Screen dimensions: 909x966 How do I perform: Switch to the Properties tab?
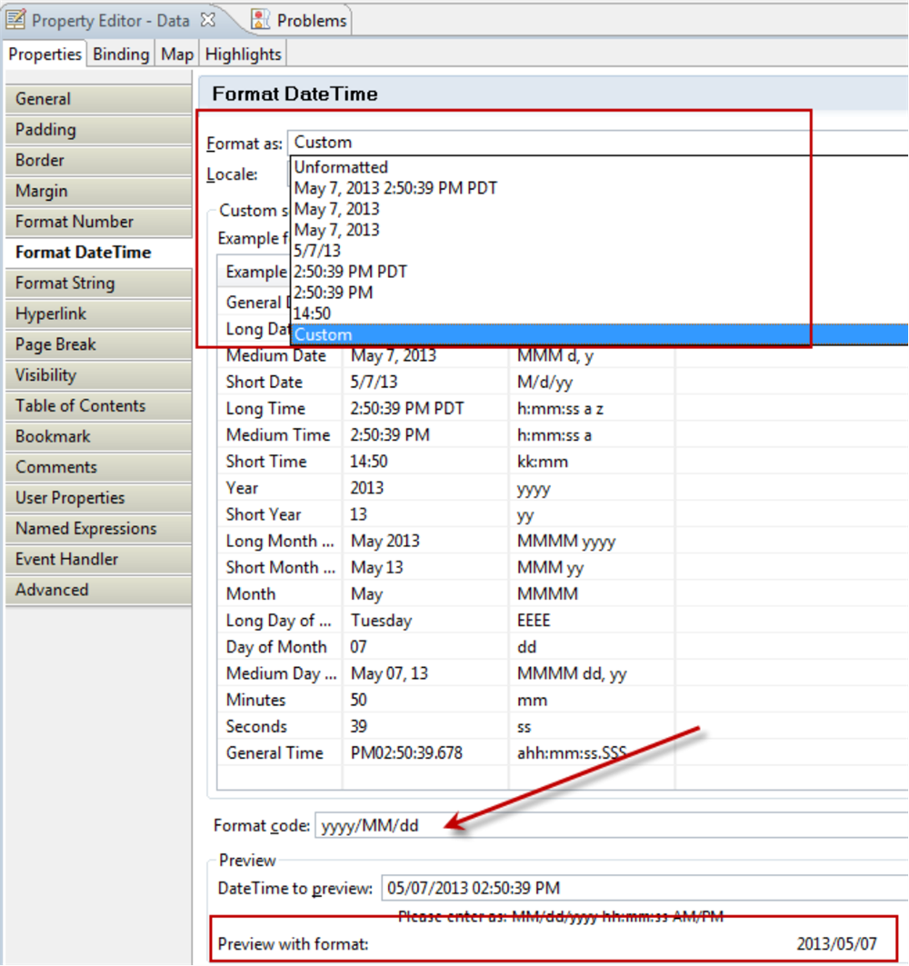tap(45, 55)
